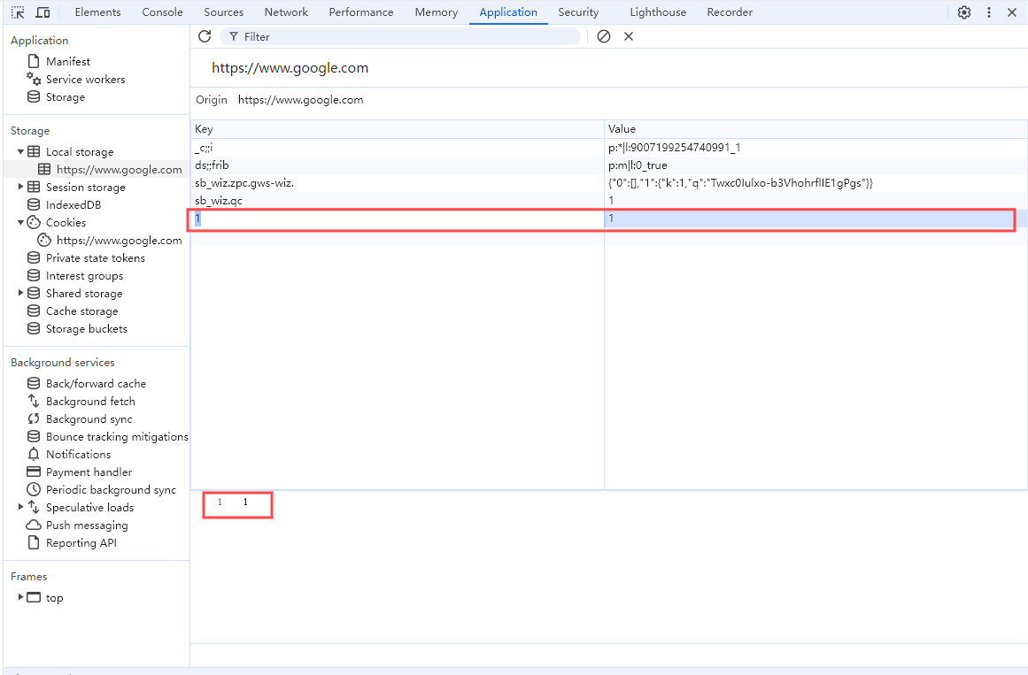Screen dimensions: 1028x675
Task: Select google.com under Local storage
Action: 120,170
